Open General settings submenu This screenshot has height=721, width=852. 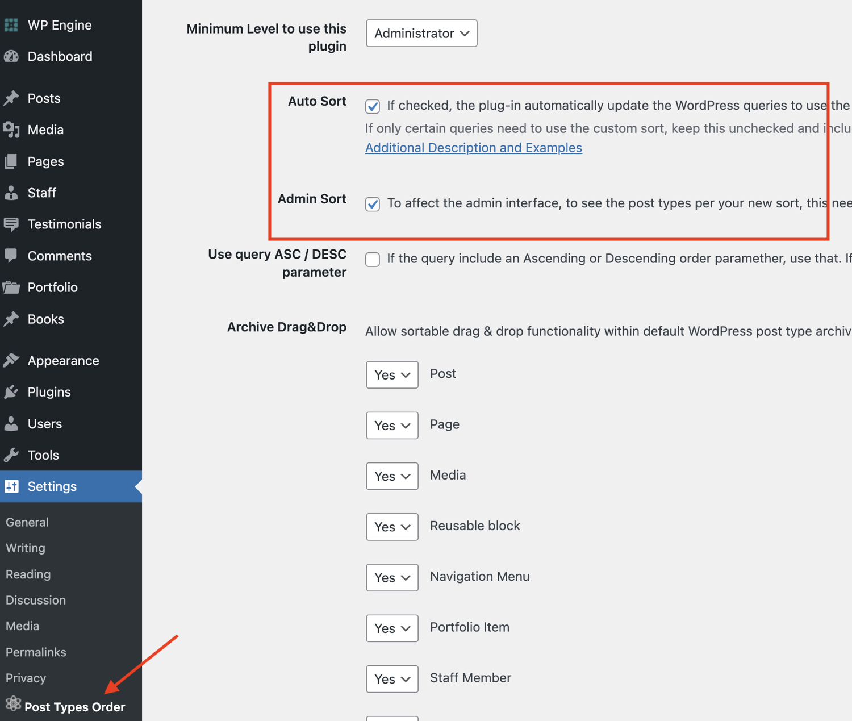[x=27, y=522]
